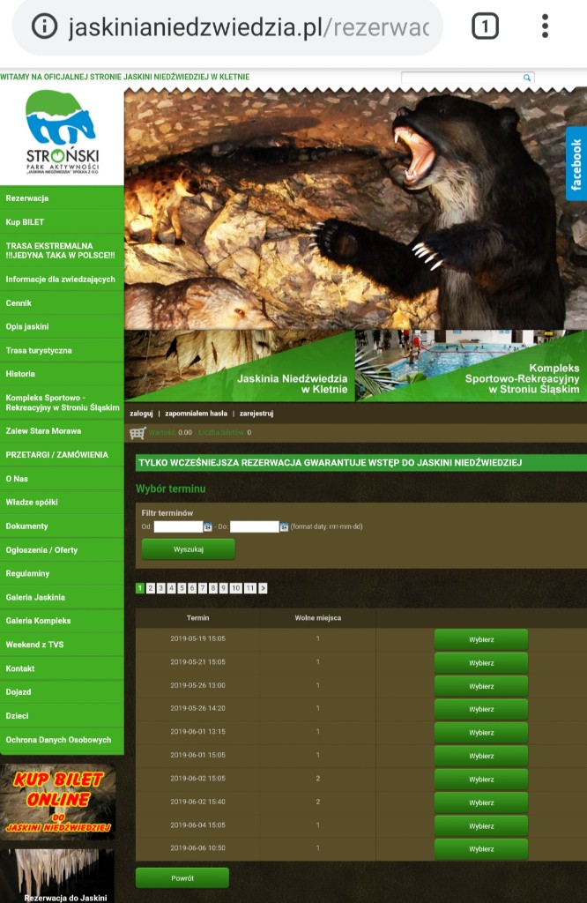The height and width of the screenshot is (903, 587).
Task: Open Kompleks Sportowo-Rekreacyjny menu item
Action: click(62, 402)
